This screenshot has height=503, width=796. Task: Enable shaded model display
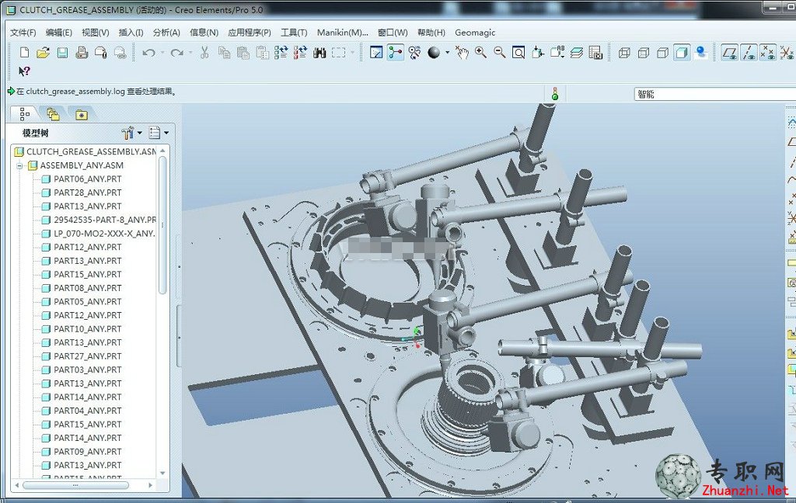pos(682,52)
